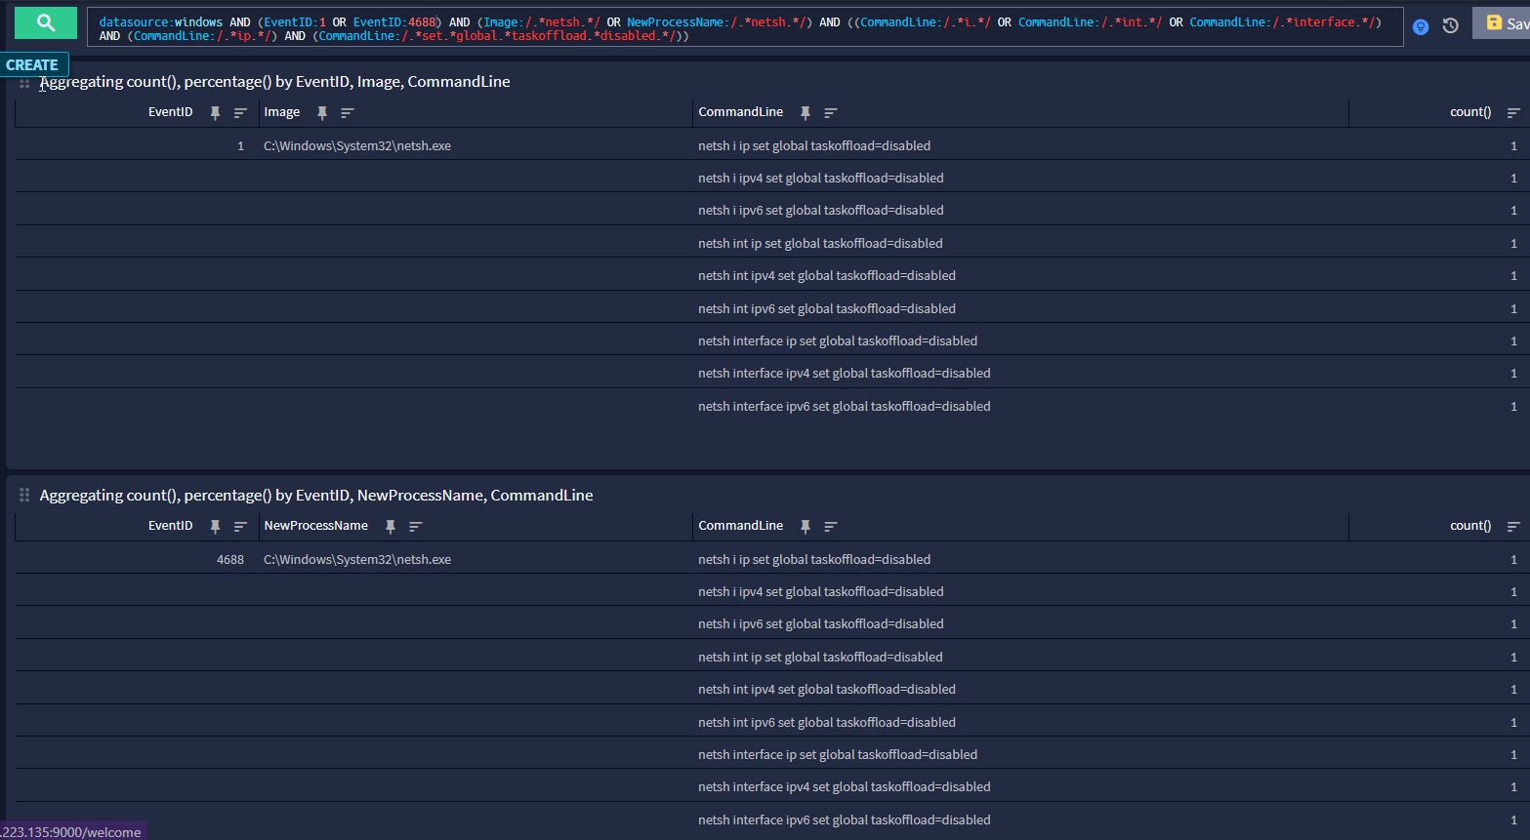Pin the Image column
Viewport: 1530px width, 840px height.
pos(322,113)
